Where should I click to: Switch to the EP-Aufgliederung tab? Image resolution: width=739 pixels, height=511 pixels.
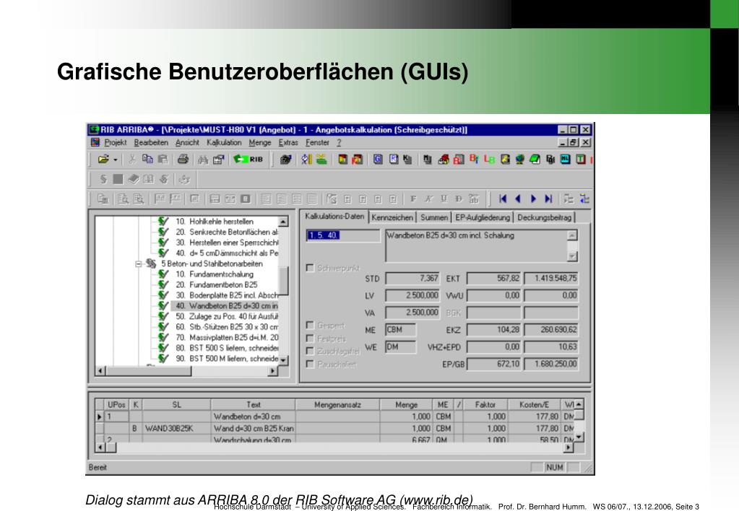483,217
